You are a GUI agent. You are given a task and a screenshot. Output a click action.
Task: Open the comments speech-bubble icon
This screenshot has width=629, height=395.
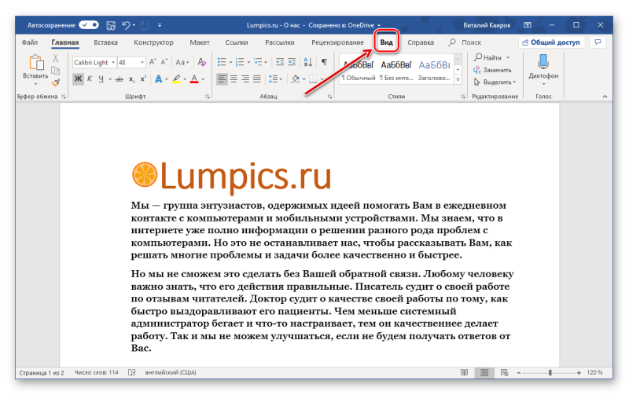[598, 42]
